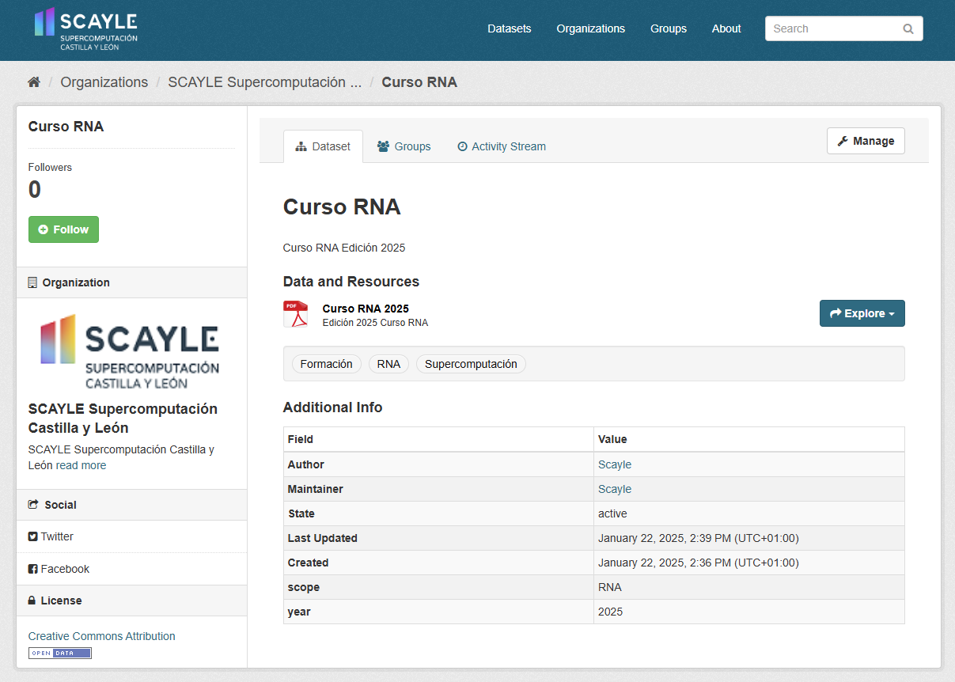Open the Organizations menu item
The image size is (955, 682).
591,28
